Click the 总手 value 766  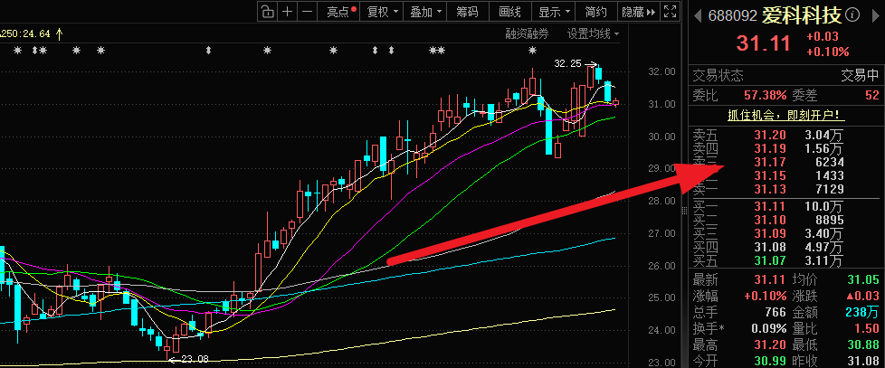click(776, 312)
